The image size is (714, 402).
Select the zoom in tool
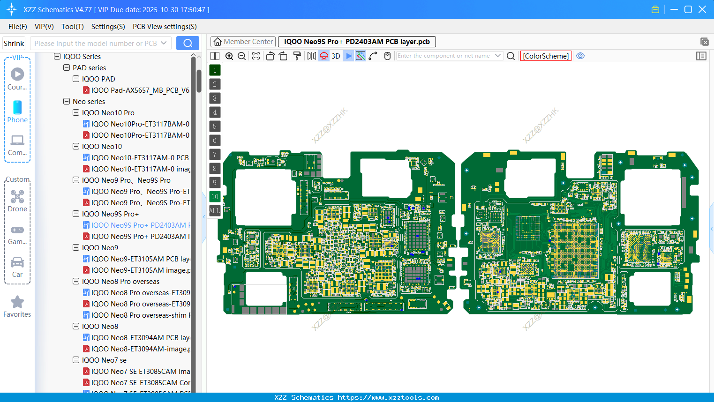[x=229, y=56]
